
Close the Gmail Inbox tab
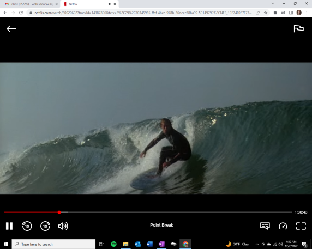click(56, 4)
